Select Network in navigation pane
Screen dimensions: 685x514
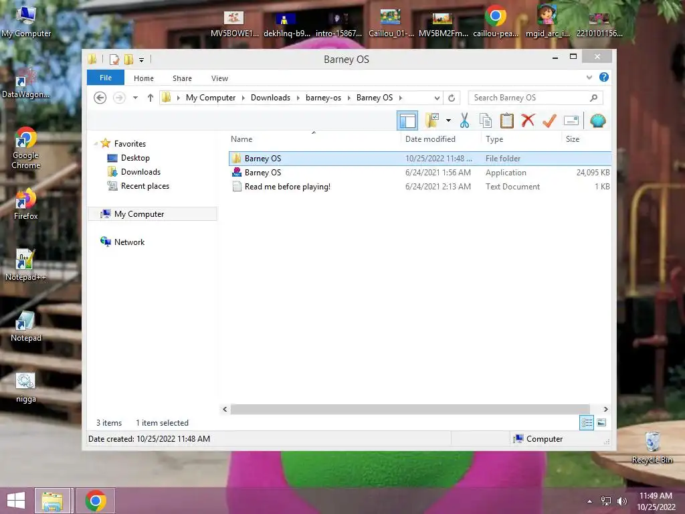point(129,242)
